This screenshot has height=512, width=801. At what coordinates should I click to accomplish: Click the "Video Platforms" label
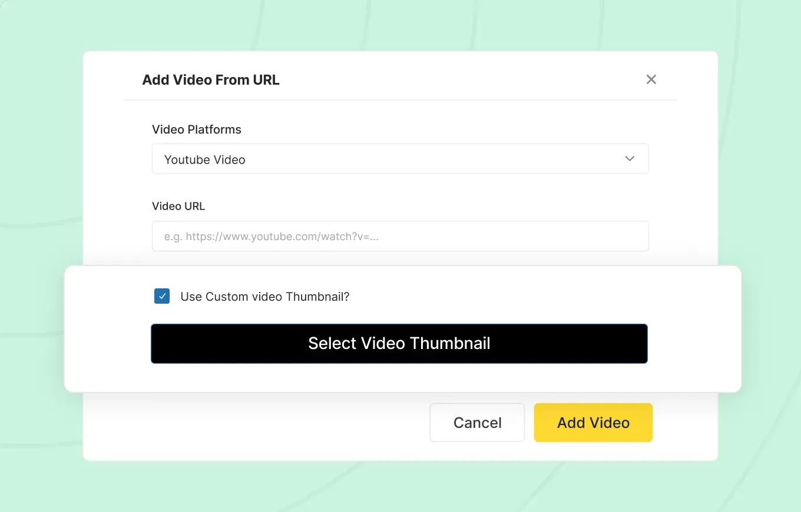click(197, 129)
